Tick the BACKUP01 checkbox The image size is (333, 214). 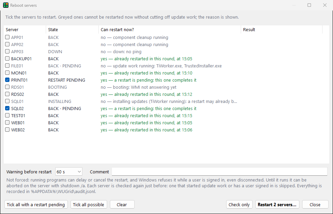click(7, 59)
